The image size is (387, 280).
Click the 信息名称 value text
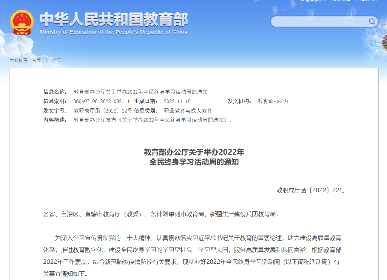click(x=140, y=92)
